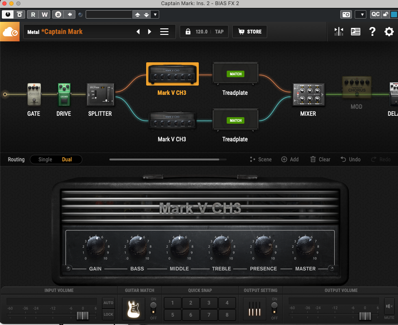Select Quick Snap slot 8
Viewport: 398px width, 325px height.
click(x=227, y=315)
